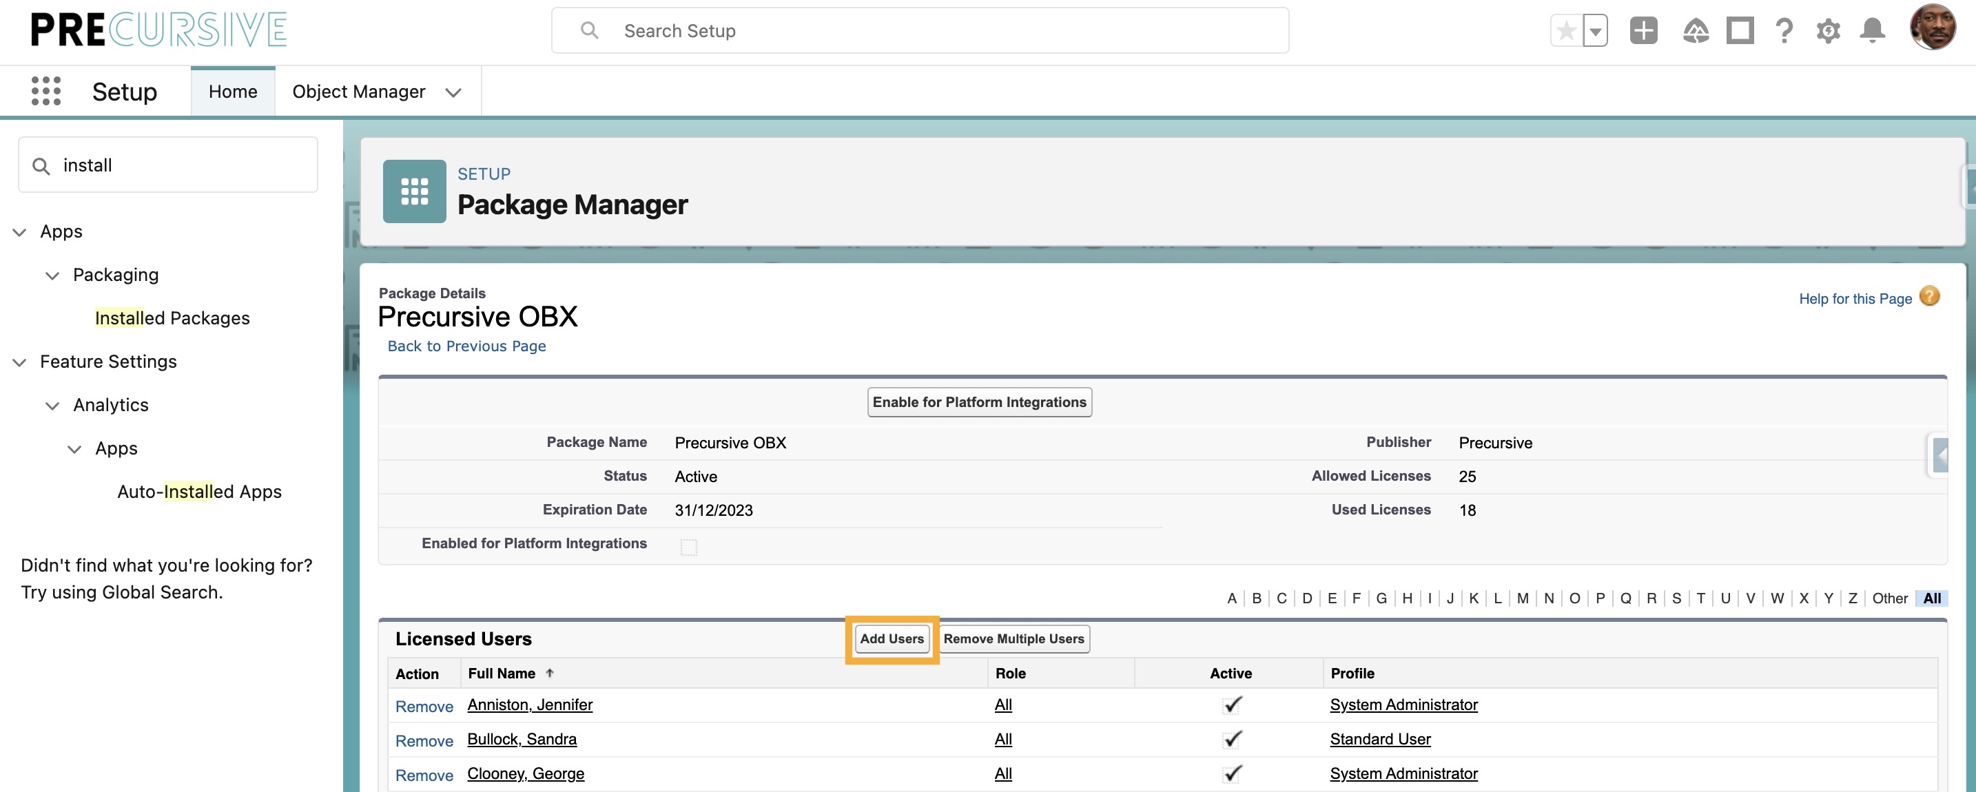This screenshot has height=792, width=1976.
Task: Collapse the Feature Settings section
Action: [x=20, y=362]
